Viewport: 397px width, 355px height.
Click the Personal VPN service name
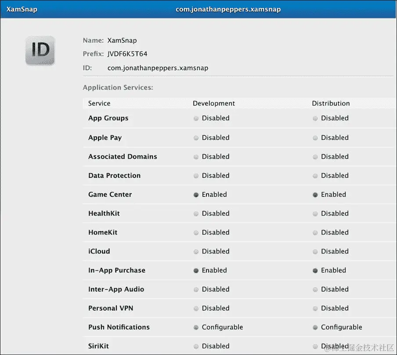111,308
